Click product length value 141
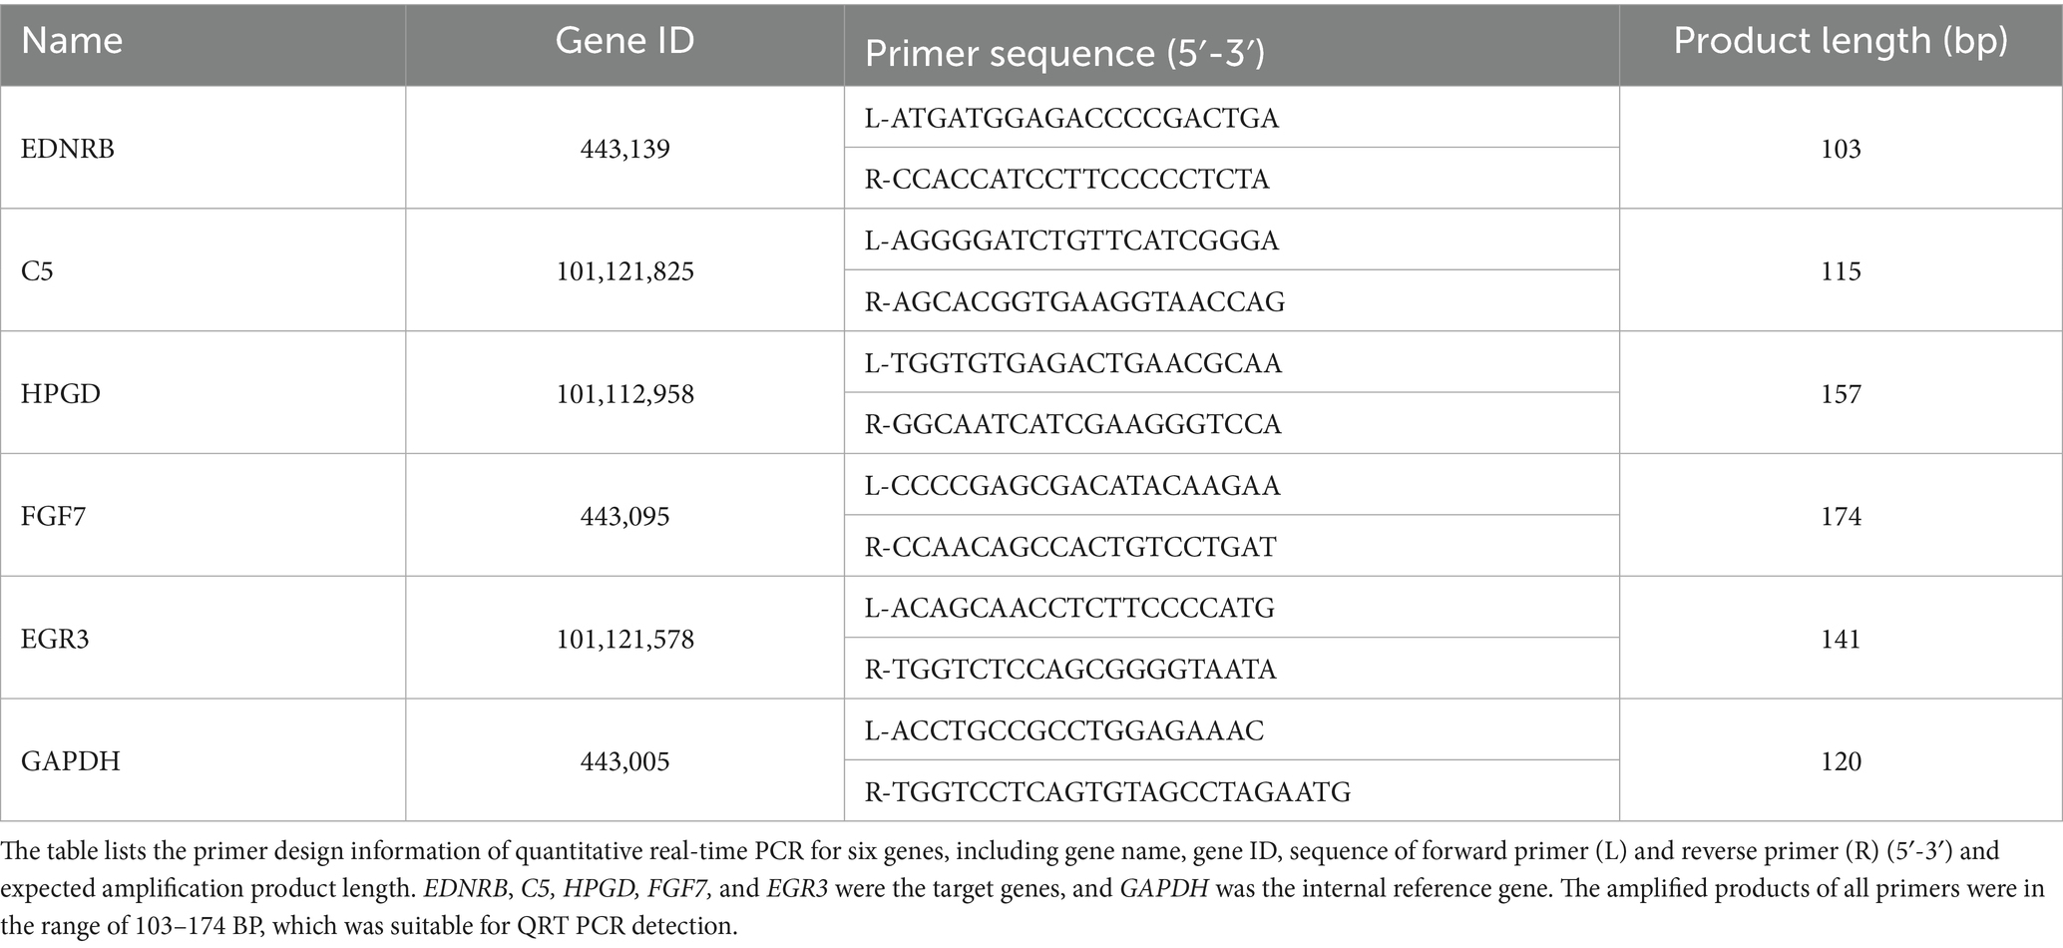 [1840, 639]
